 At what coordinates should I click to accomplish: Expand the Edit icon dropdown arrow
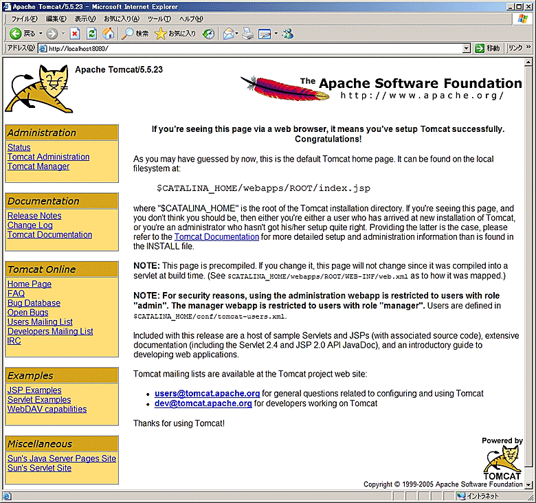(x=276, y=34)
